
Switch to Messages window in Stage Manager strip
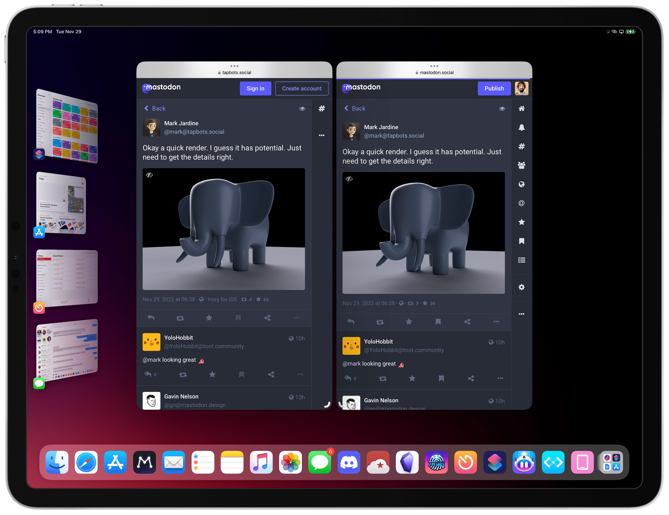pyautogui.click(x=67, y=350)
